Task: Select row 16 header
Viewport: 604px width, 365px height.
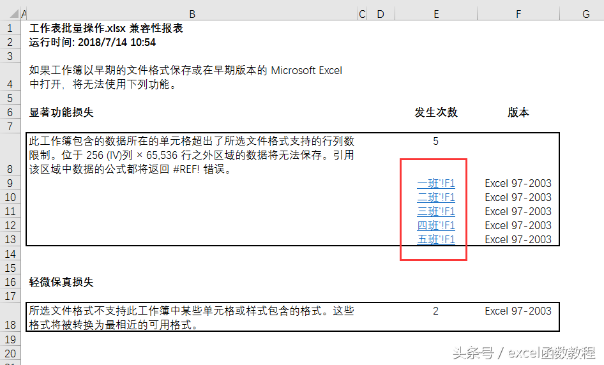Action: pos(10,282)
